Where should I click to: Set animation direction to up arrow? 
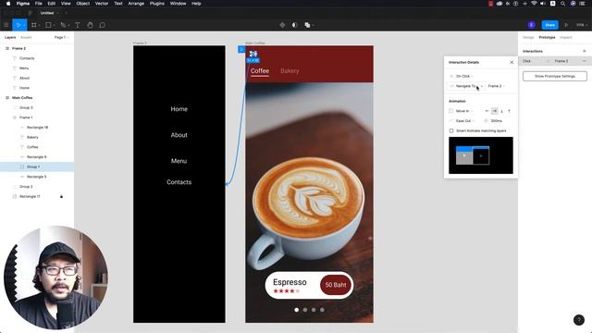tap(509, 111)
